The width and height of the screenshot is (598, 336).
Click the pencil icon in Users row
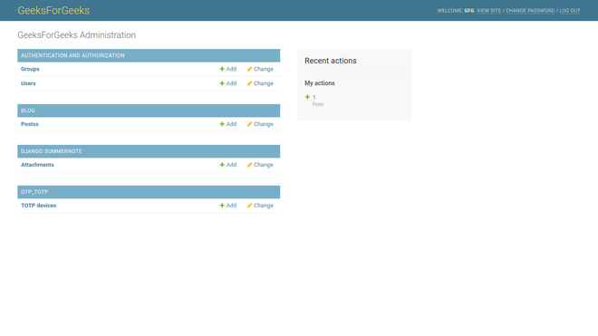pyautogui.click(x=249, y=83)
